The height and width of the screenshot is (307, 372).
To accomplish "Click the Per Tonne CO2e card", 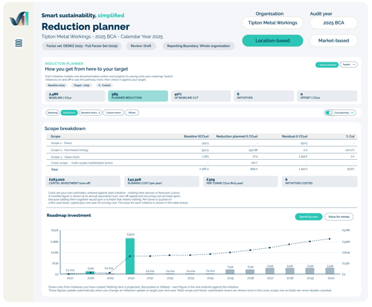I will (240, 181).
